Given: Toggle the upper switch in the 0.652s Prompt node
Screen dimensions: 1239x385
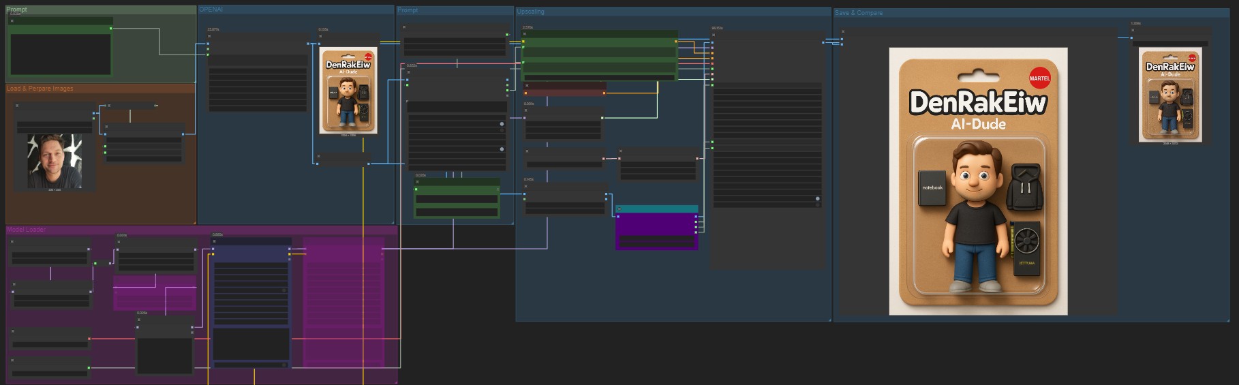Looking at the screenshot, I should click(502, 124).
